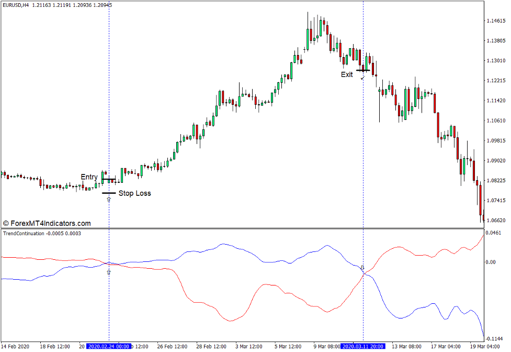Select the highlighted 2020.02.24 00:00 date label

tap(109, 347)
